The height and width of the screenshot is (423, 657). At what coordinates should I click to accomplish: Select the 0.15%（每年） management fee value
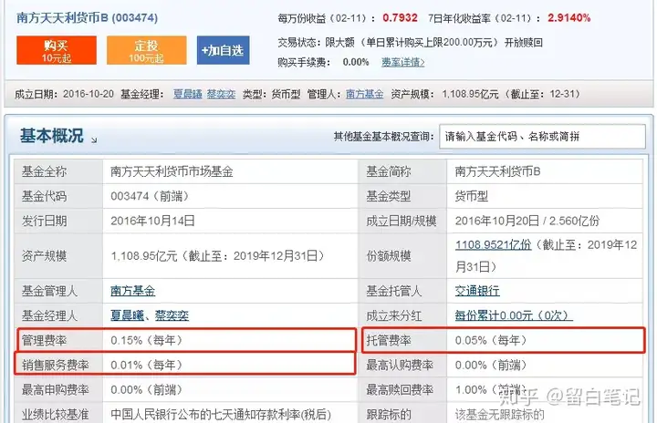coord(146,340)
